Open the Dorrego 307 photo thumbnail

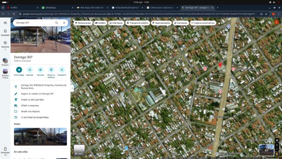point(40,136)
